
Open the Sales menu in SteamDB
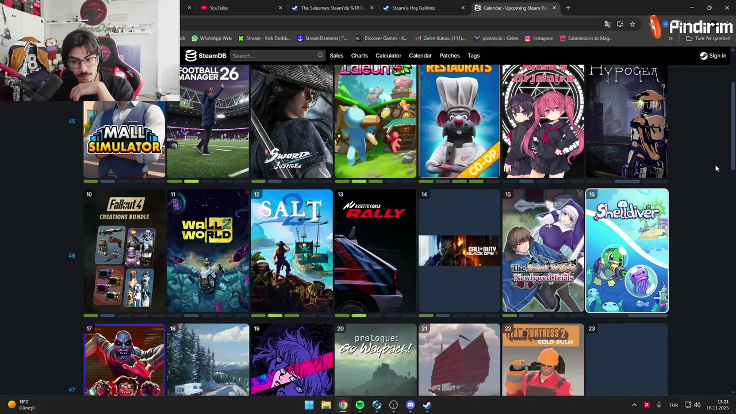pos(336,56)
